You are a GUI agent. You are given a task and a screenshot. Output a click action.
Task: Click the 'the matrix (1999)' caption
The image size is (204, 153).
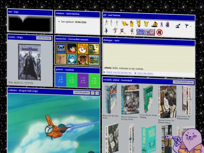pos(21,83)
